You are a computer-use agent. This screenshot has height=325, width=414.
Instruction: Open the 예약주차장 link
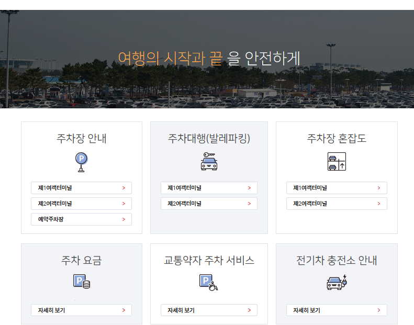click(x=81, y=219)
